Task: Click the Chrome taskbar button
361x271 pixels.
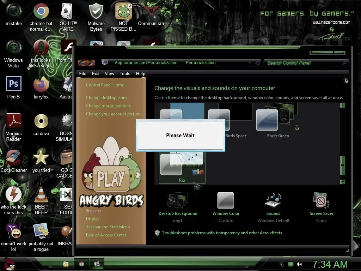Action: pos(81,264)
